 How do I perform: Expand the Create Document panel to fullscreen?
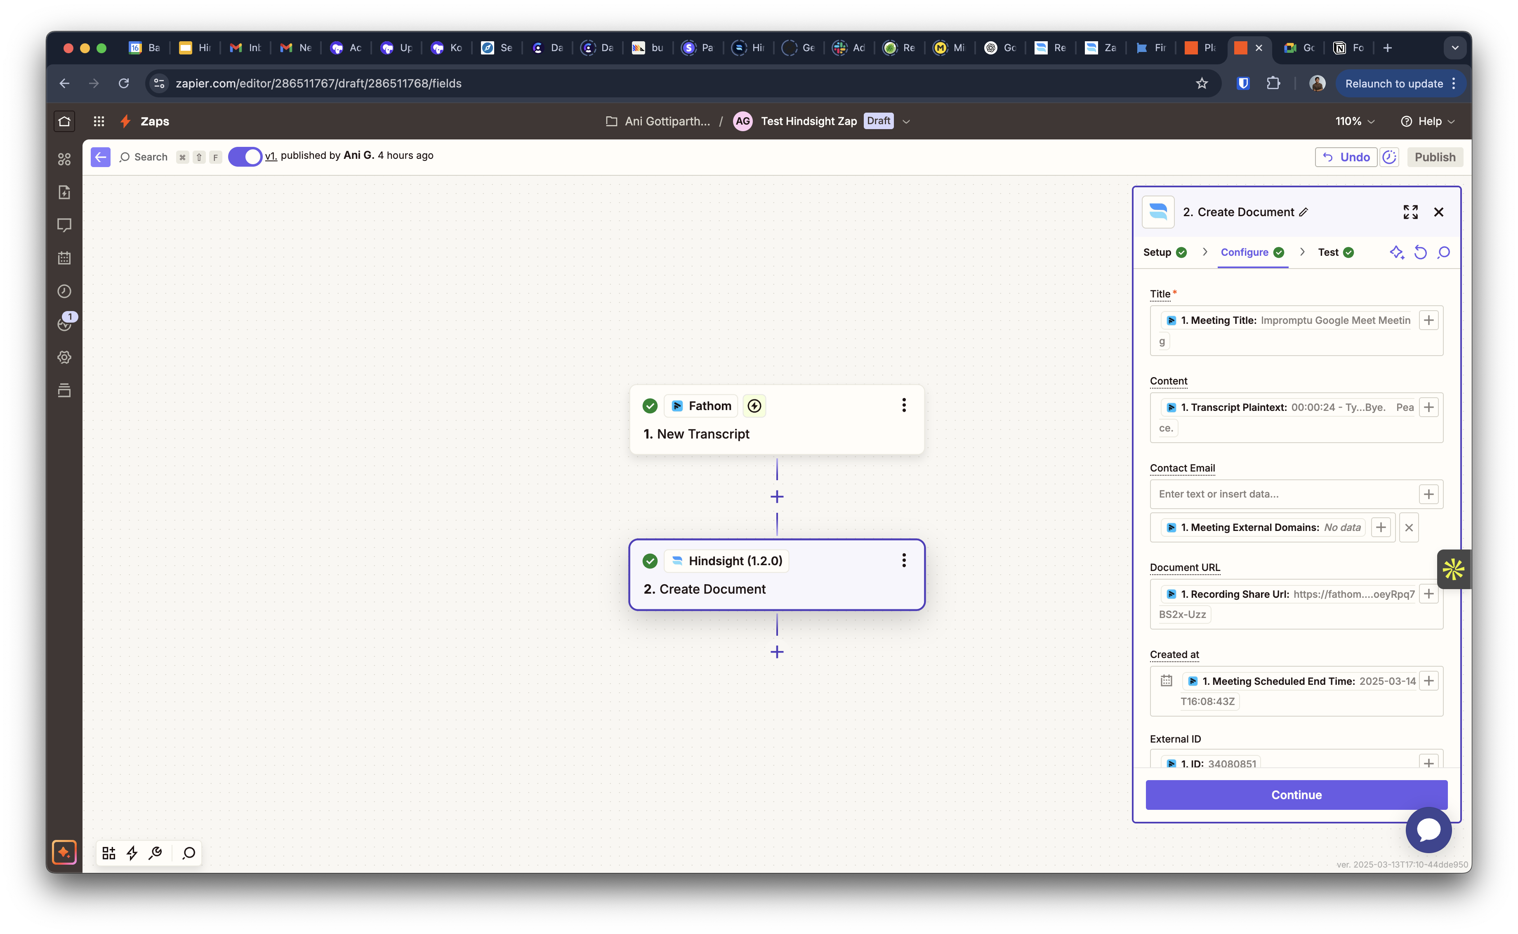click(x=1410, y=212)
